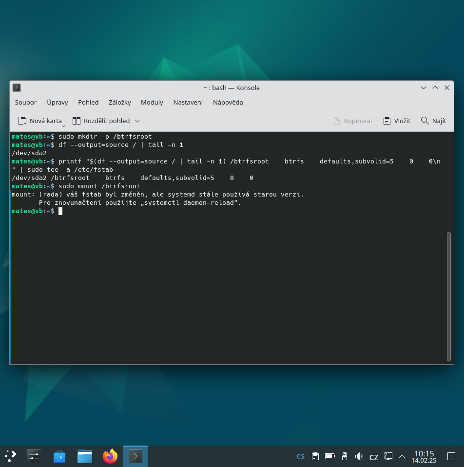Expand hidden system tray icons arrow

pos(402,456)
